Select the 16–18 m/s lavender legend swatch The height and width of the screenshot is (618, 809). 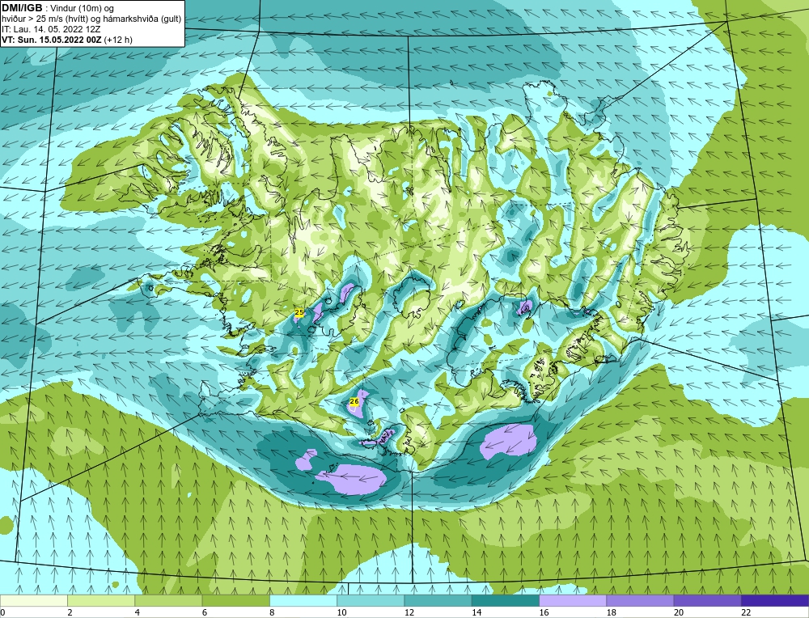point(573,600)
